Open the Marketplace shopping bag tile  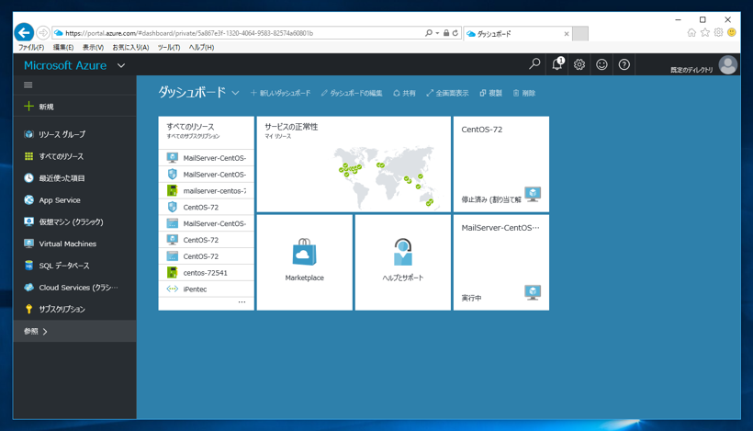[x=305, y=262]
